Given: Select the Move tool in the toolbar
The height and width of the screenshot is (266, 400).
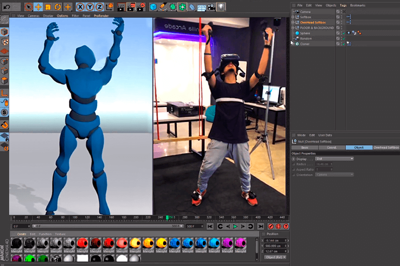Looking at the screenshot, I should 39,6.
